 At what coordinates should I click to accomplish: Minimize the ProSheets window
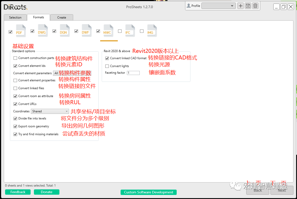tap(276, 7)
